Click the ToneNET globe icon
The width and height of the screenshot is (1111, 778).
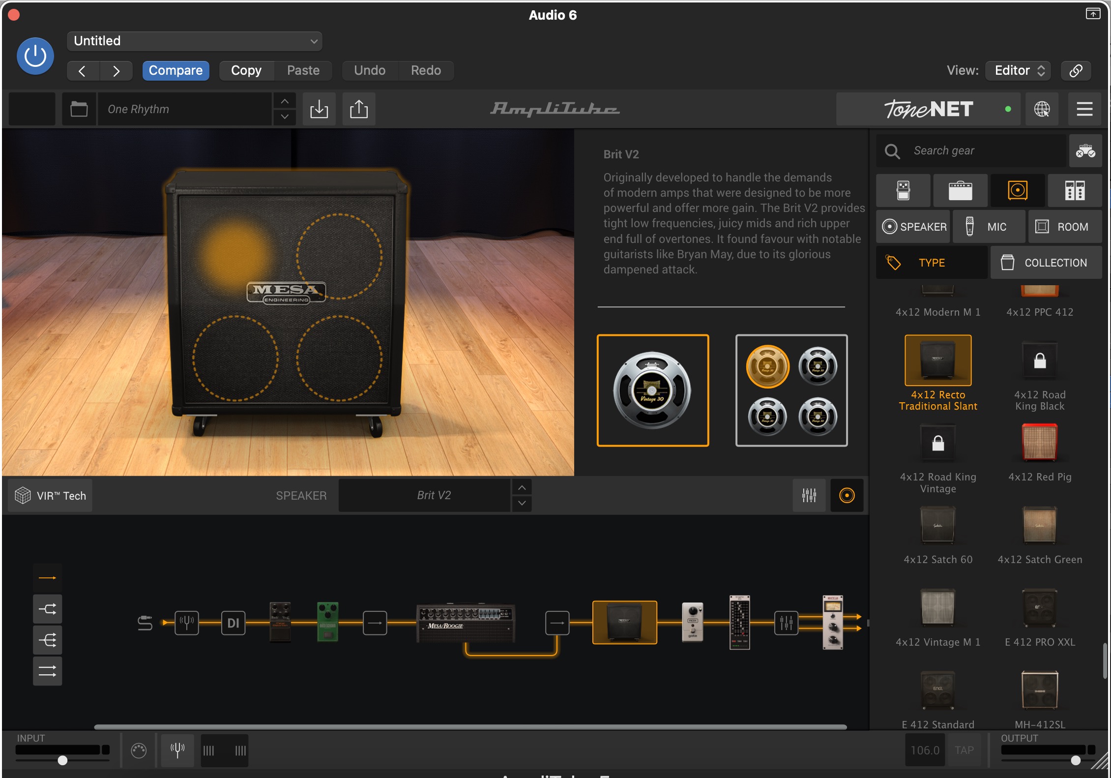click(x=1042, y=109)
